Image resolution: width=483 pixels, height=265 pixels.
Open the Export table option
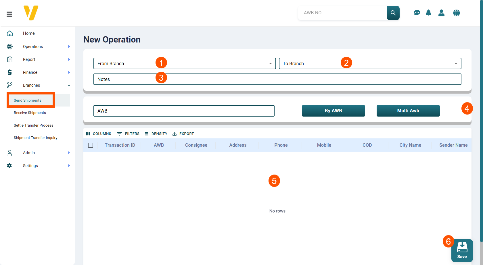[x=183, y=134]
